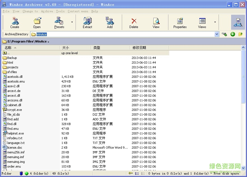Screen dimensions: 247x177
Task: Click the change drive icon beside address bar
Action: pos(224,34)
